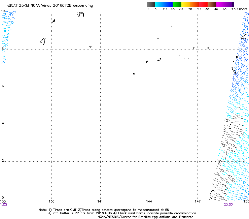Click the purple swath time '1:05'

point(3,205)
